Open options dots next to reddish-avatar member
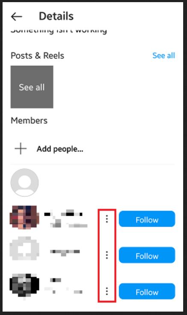This screenshot has height=315, width=187. pyautogui.click(x=107, y=219)
